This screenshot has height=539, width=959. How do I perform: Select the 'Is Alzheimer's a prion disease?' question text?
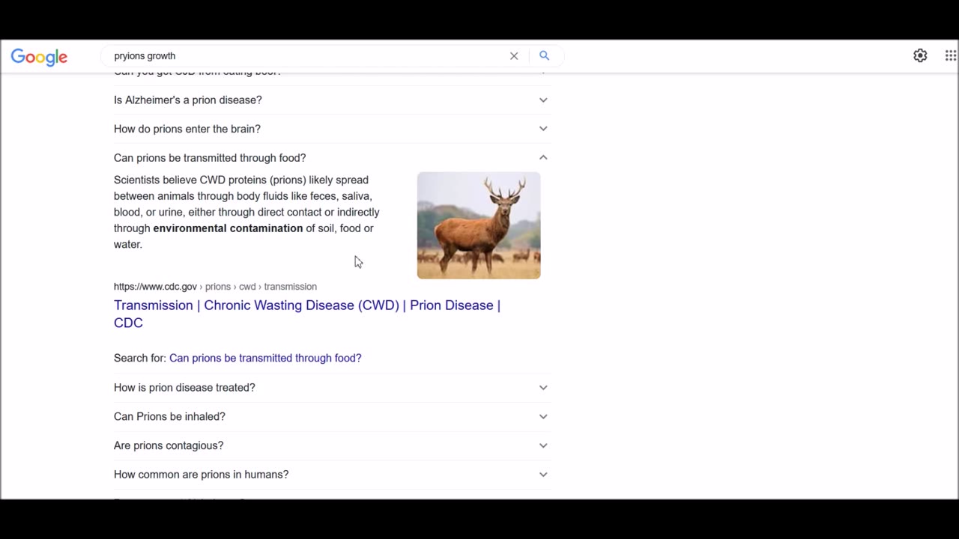click(188, 100)
